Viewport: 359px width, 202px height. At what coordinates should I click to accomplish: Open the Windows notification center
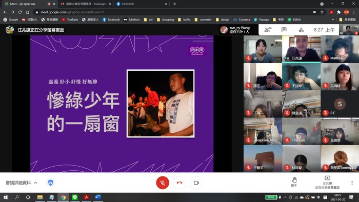pos(351,197)
